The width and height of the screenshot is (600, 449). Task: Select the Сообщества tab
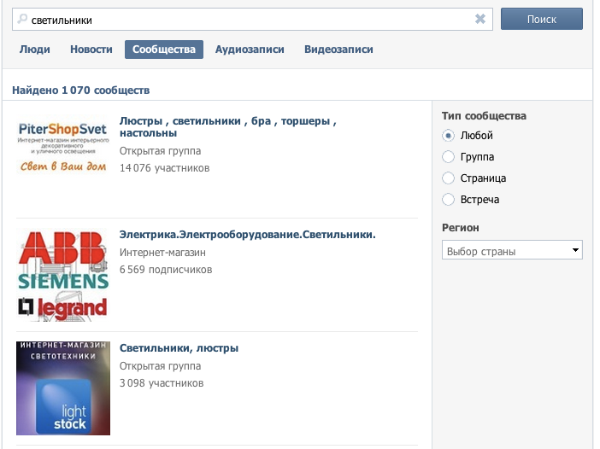point(164,50)
